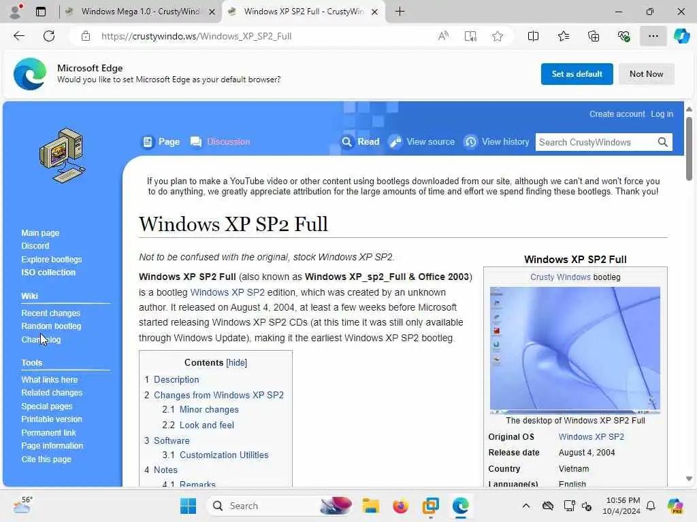Open Page information link

tap(52, 446)
